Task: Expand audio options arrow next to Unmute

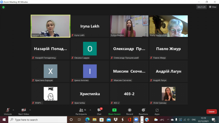Action: (13, 110)
